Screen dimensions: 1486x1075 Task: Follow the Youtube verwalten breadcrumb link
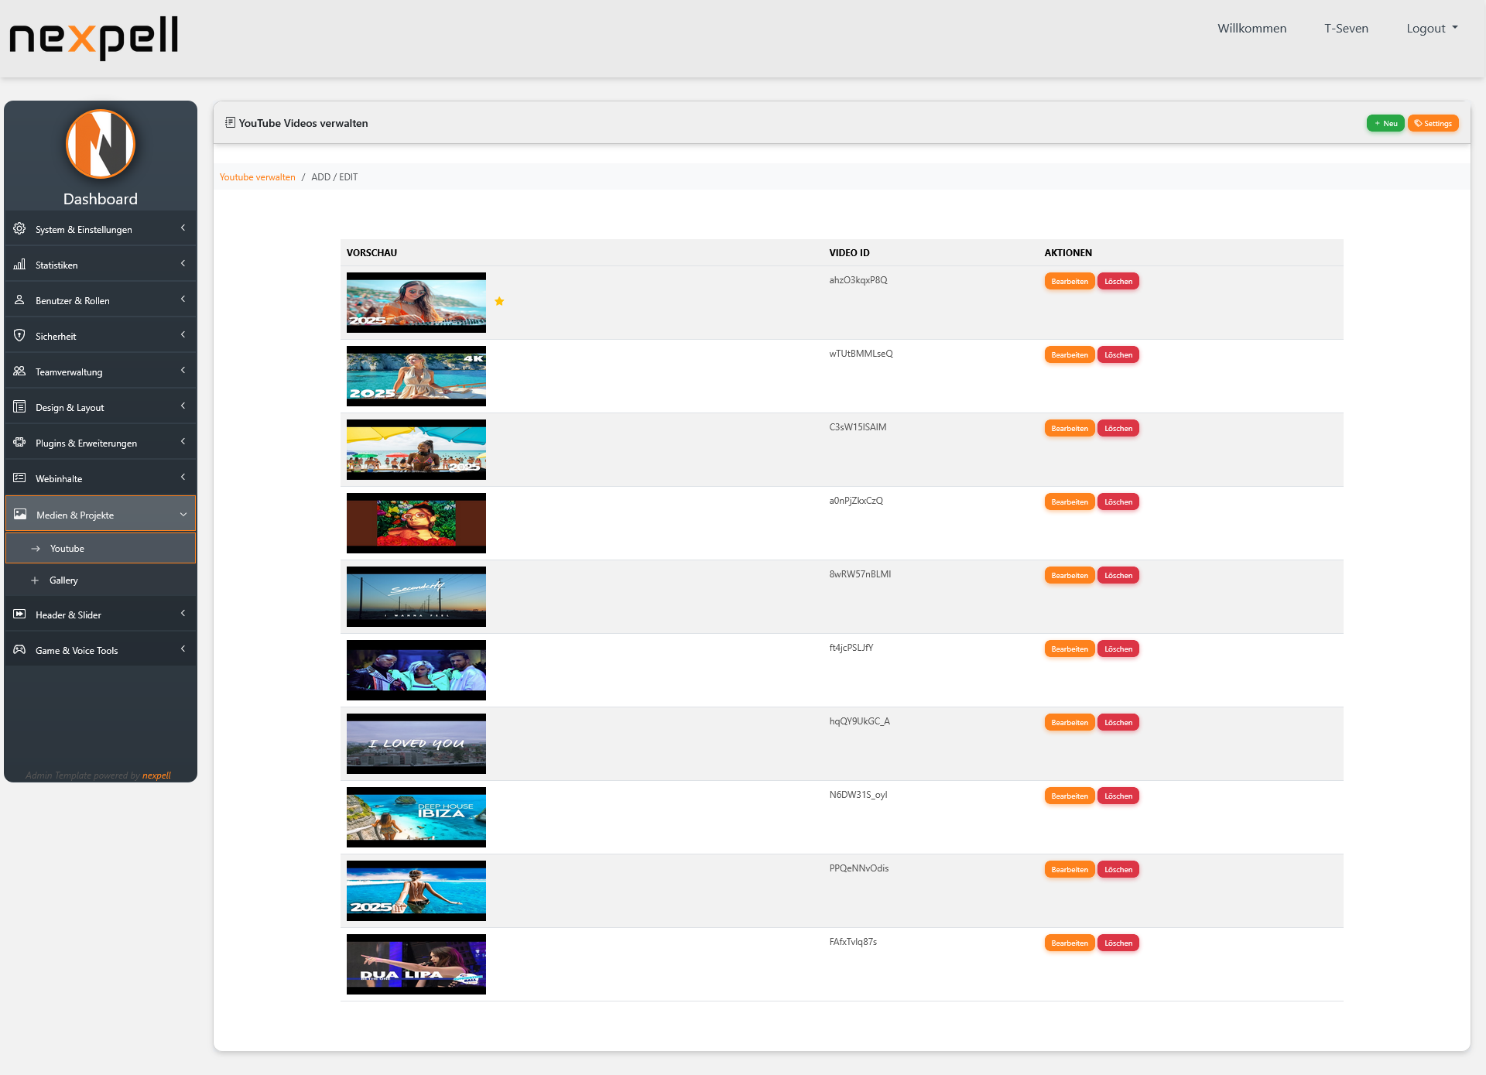click(x=257, y=176)
